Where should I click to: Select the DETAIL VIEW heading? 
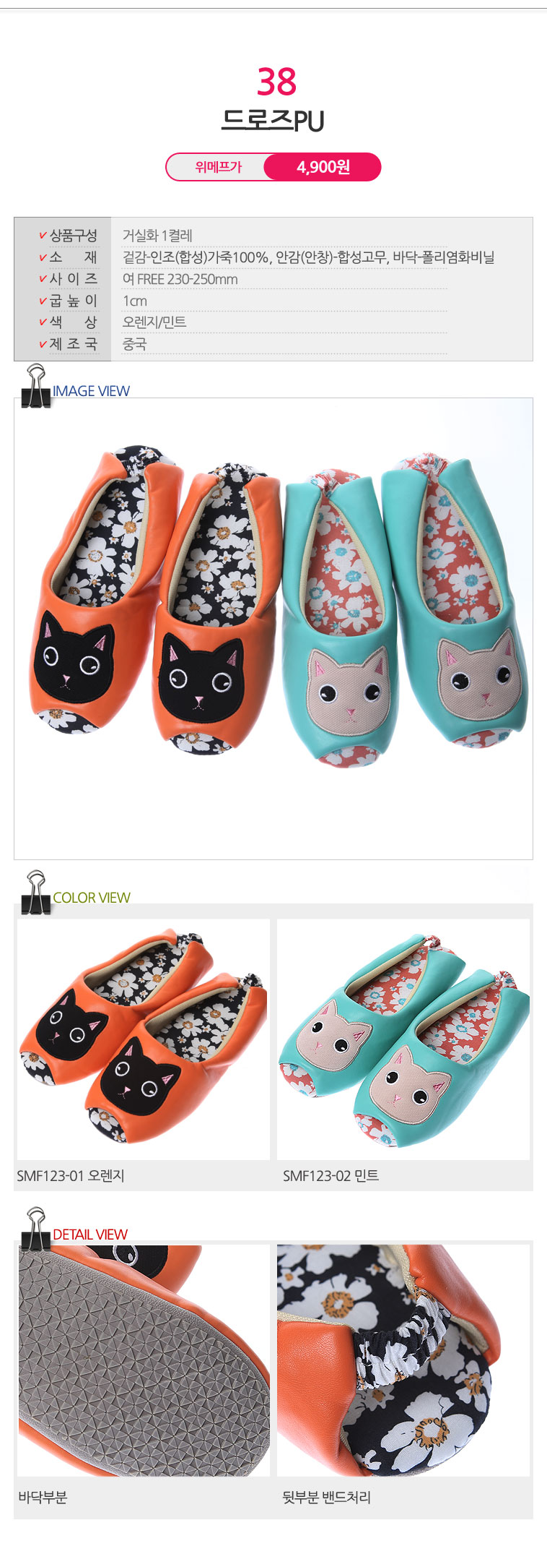[90, 1235]
